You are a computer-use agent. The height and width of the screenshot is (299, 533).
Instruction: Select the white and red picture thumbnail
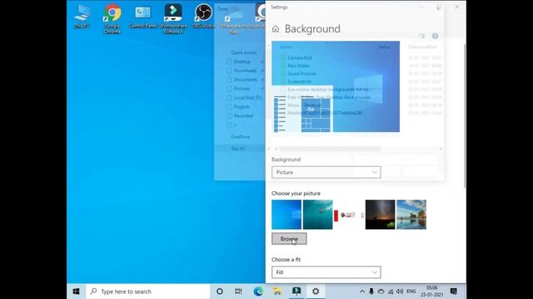349,214
